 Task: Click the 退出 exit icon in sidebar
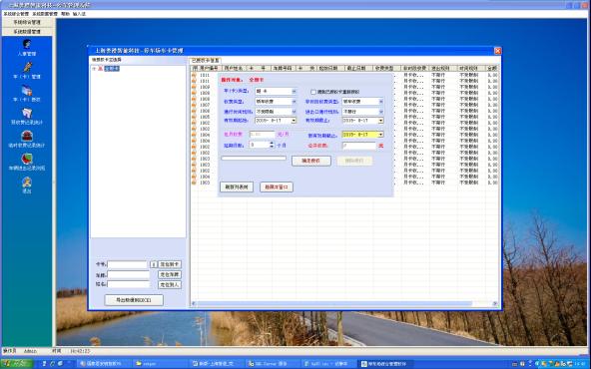pos(27,183)
